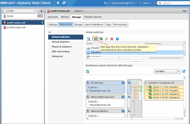
Task: Click VMkernelManagement port connector icon
Action: (129, 97)
